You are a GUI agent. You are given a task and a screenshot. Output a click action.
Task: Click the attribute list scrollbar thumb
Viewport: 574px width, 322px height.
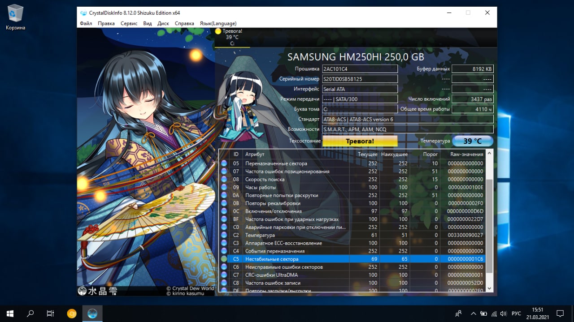pyautogui.click(x=489, y=225)
